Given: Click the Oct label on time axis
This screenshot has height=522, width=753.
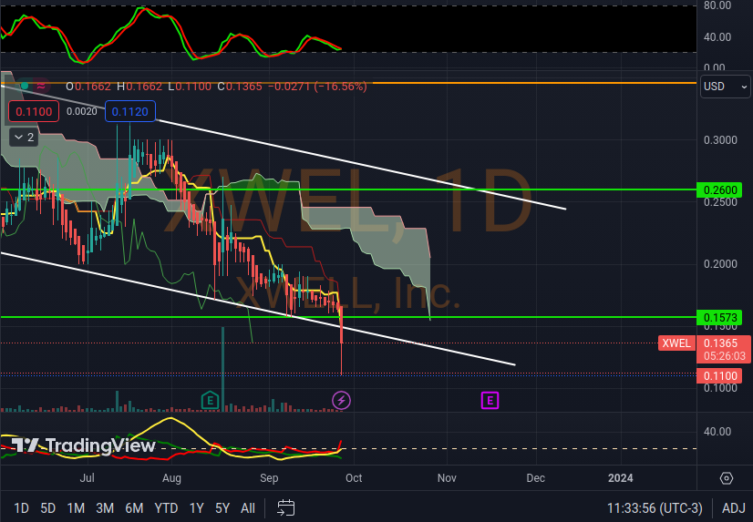Looking at the screenshot, I should point(354,478).
